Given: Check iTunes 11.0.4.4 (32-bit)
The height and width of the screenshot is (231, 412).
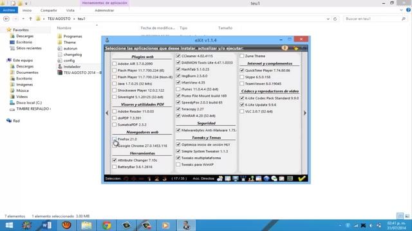Looking at the screenshot, I should (x=178, y=89).
